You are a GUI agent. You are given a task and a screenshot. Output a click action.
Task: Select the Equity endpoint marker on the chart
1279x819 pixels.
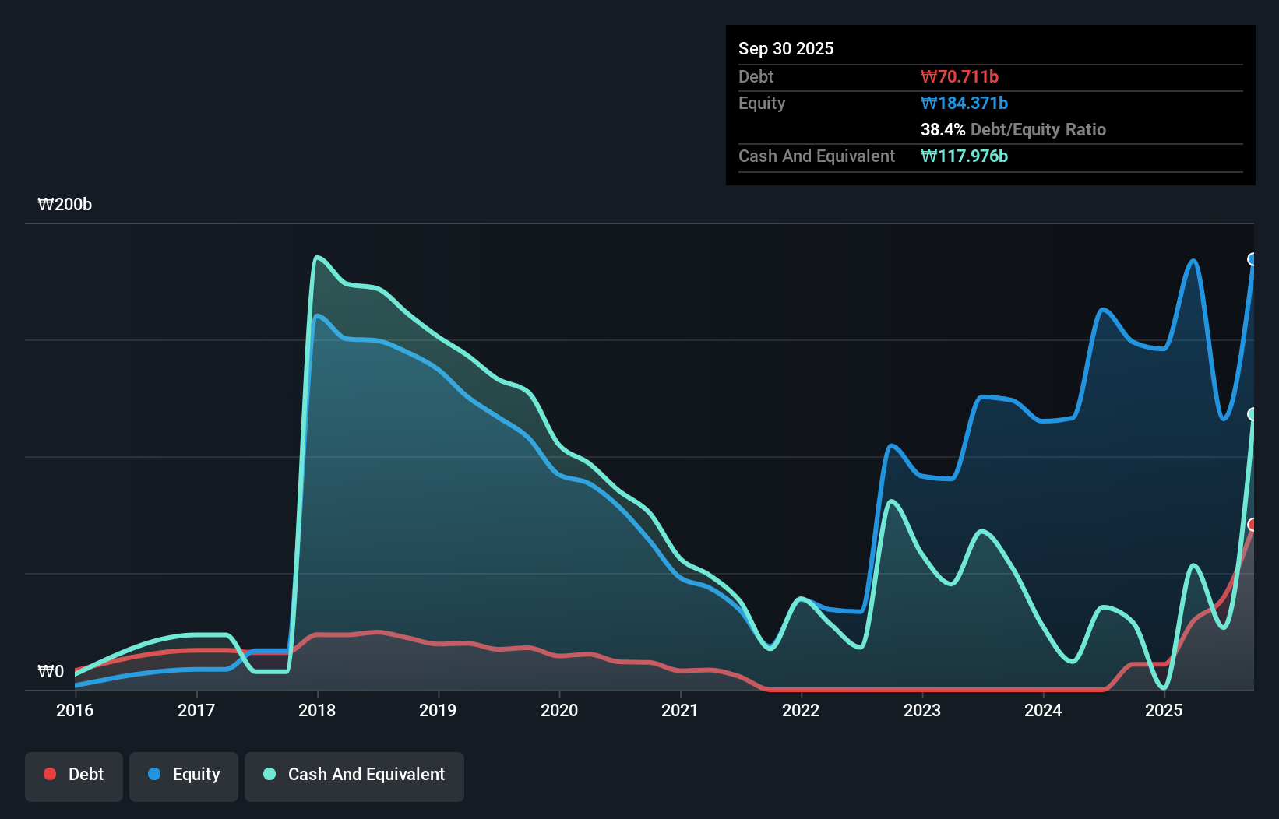(1253, 260)
